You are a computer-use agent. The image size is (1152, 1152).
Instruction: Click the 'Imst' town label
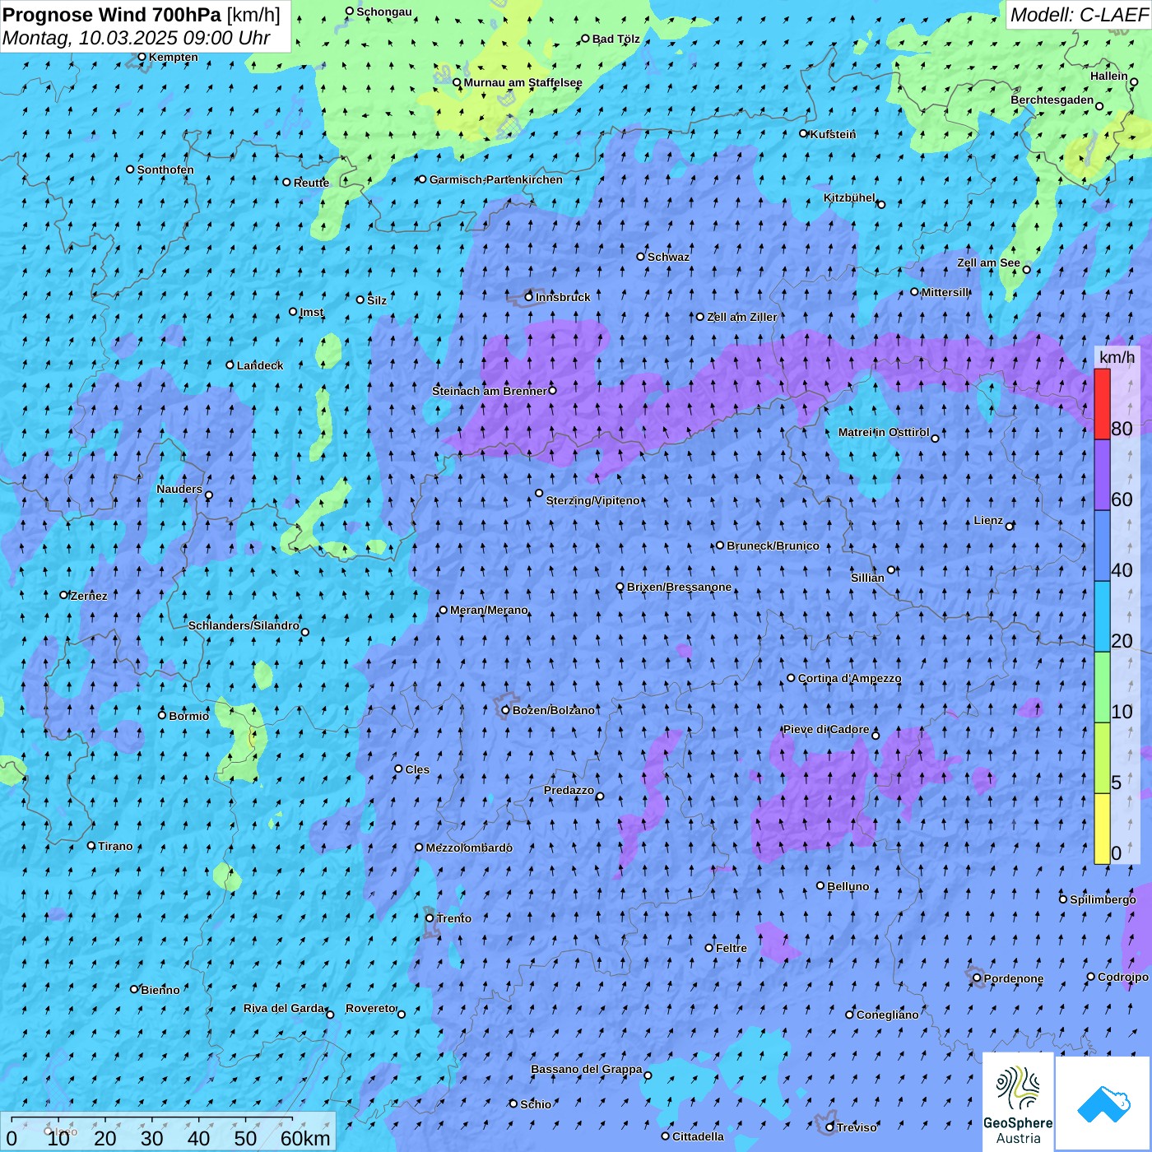(x=311, y=312)
